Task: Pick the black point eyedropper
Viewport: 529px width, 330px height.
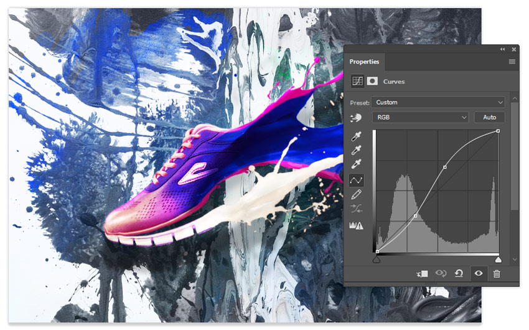Action: [x=356, y=136]
